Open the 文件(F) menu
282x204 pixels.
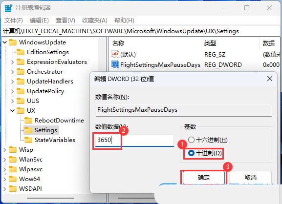14,20
